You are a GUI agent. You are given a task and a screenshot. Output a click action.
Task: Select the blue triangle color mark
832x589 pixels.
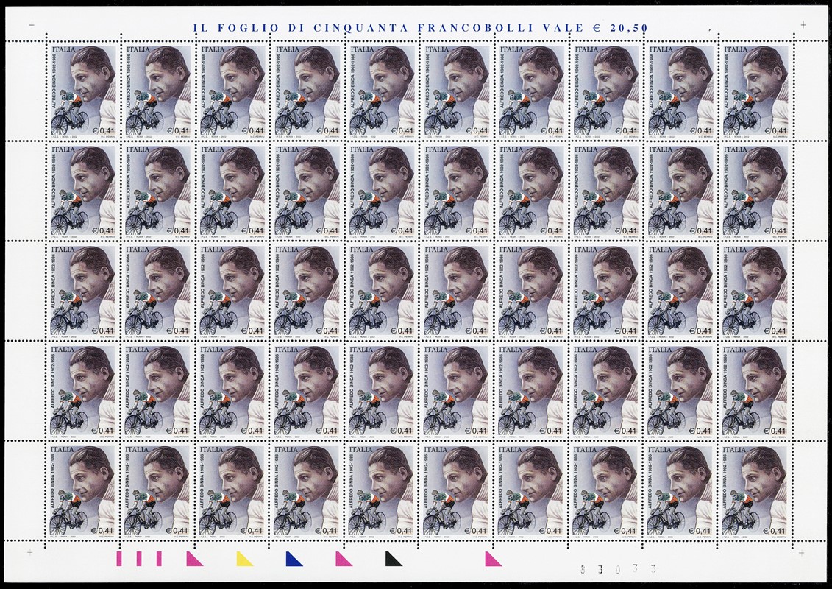coord(294,560)
